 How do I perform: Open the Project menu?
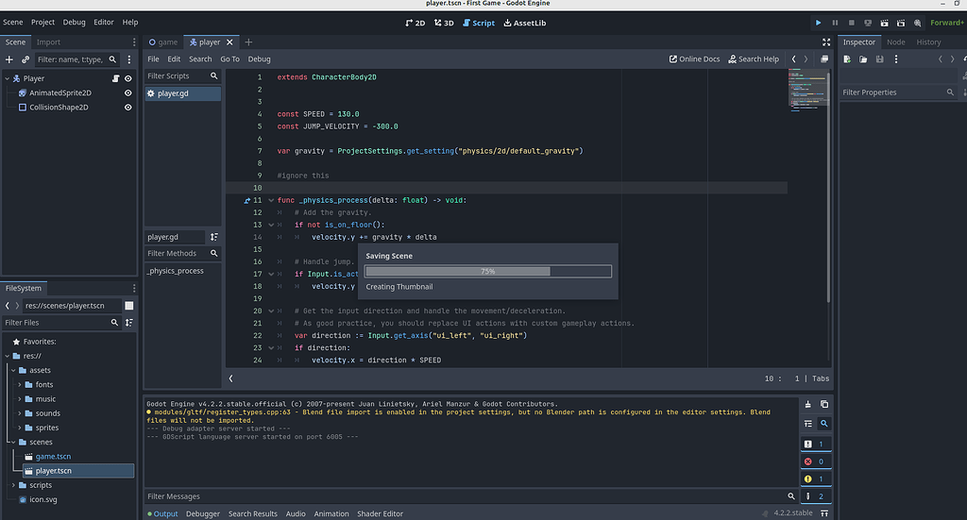(43, 23)
